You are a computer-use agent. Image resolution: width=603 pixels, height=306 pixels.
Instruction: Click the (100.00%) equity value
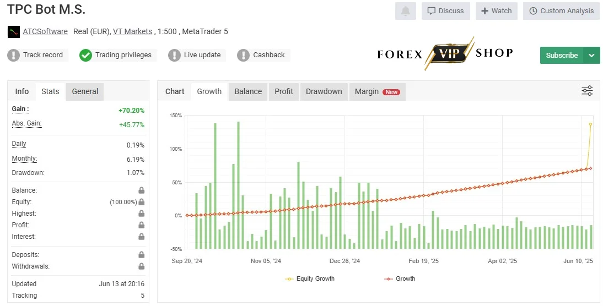click(123, 202)
